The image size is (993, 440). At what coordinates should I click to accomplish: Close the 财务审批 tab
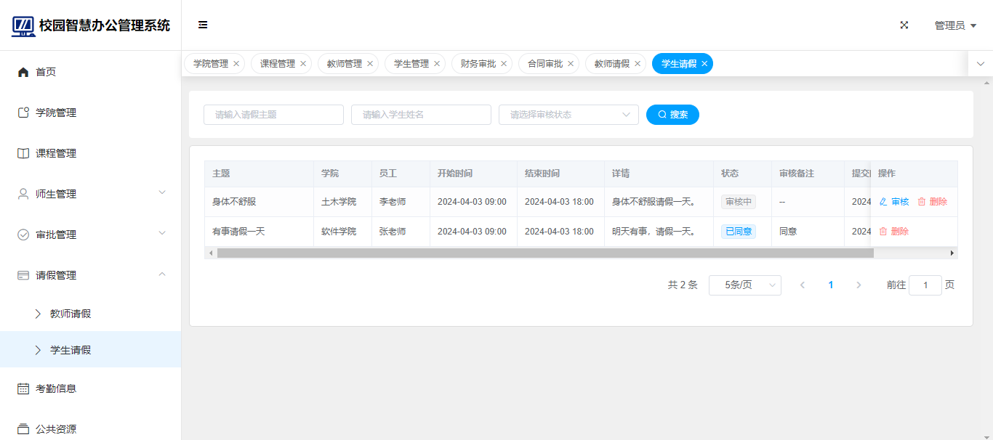point(504,64)
